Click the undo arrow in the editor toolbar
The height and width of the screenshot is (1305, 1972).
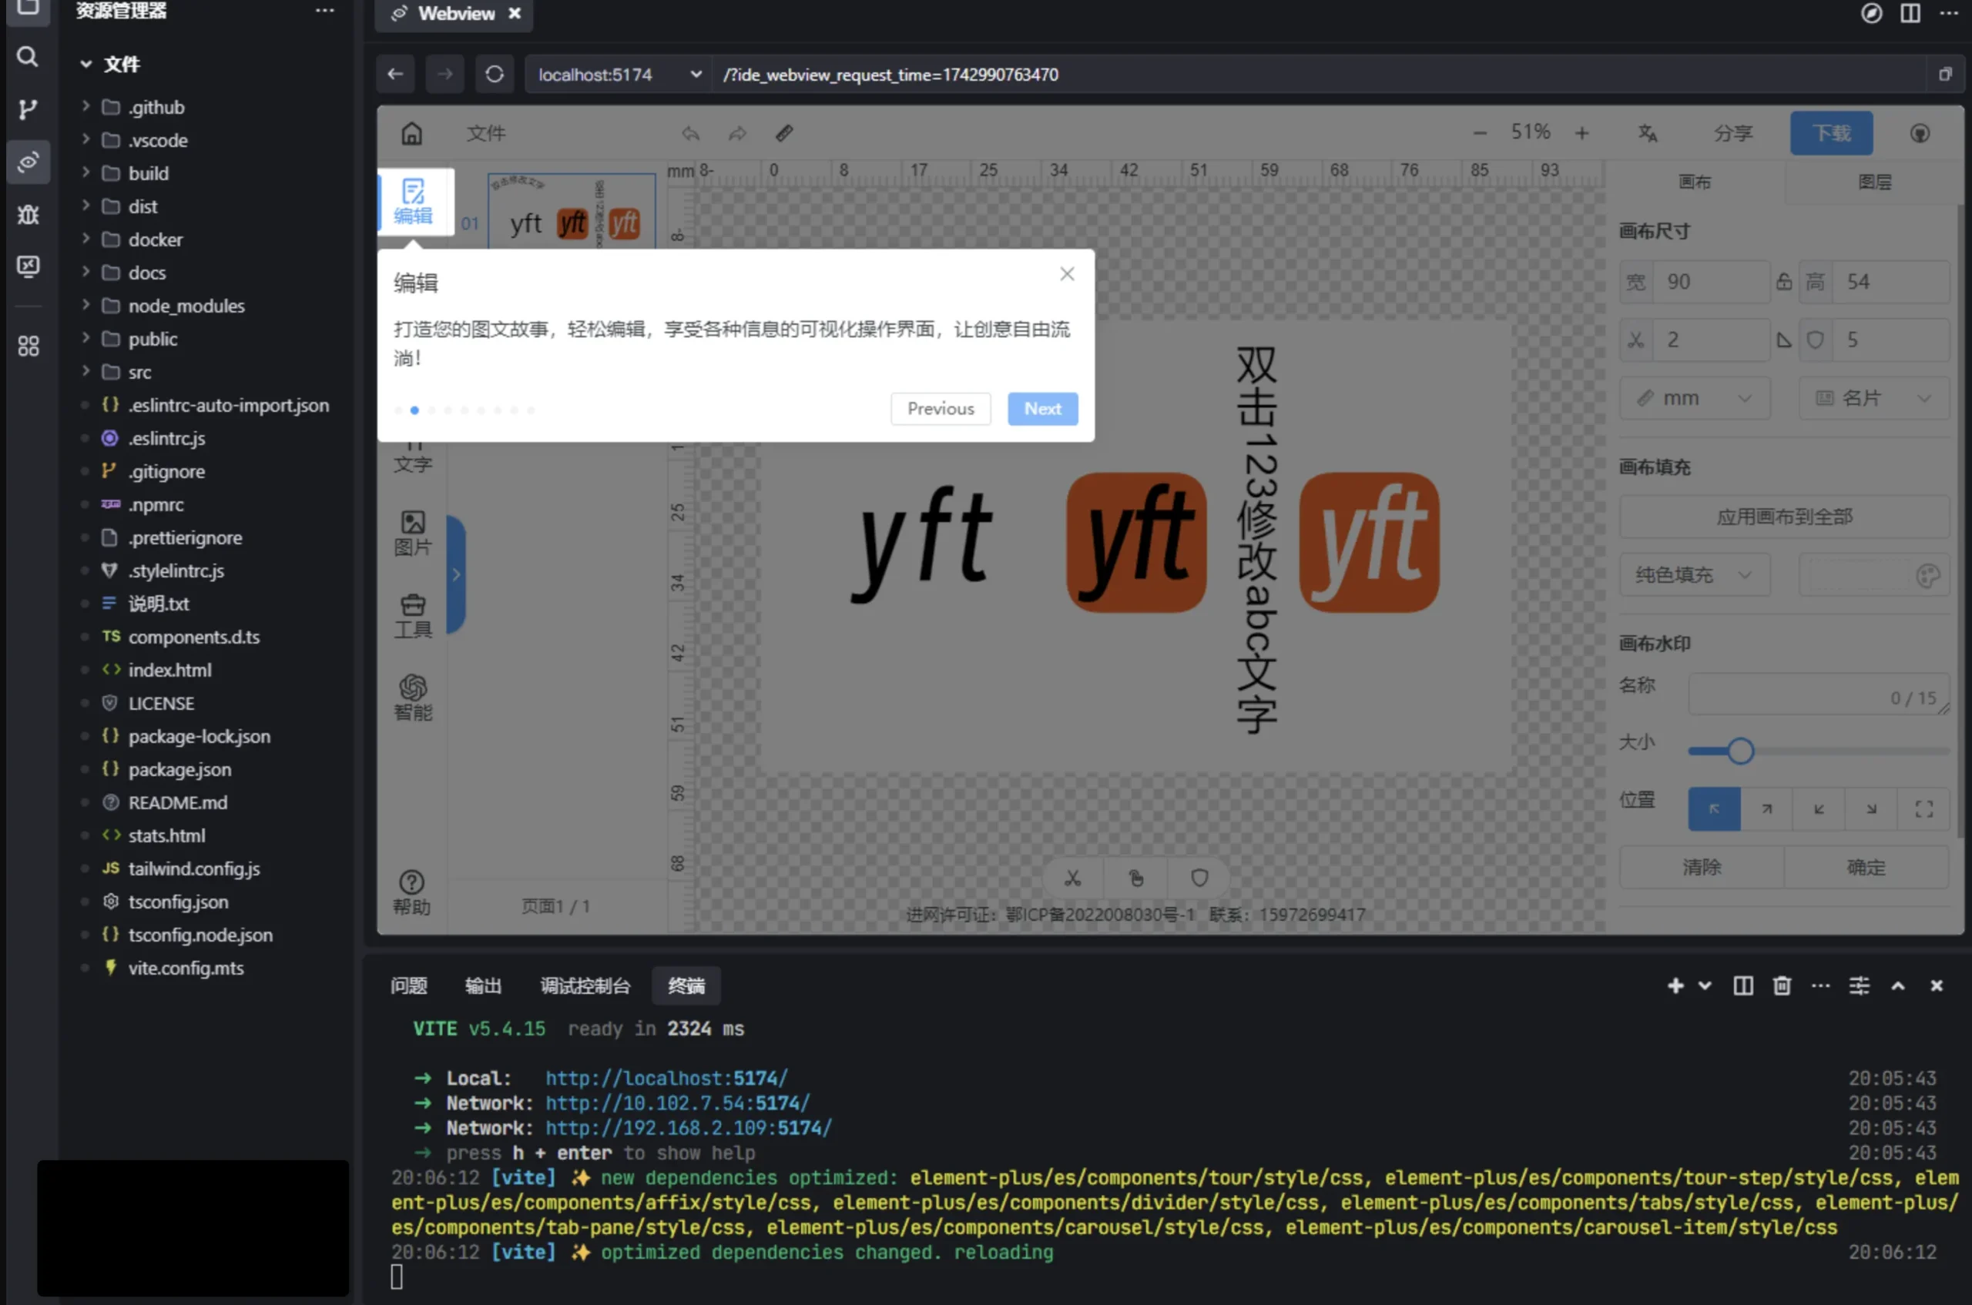(689, 133)
